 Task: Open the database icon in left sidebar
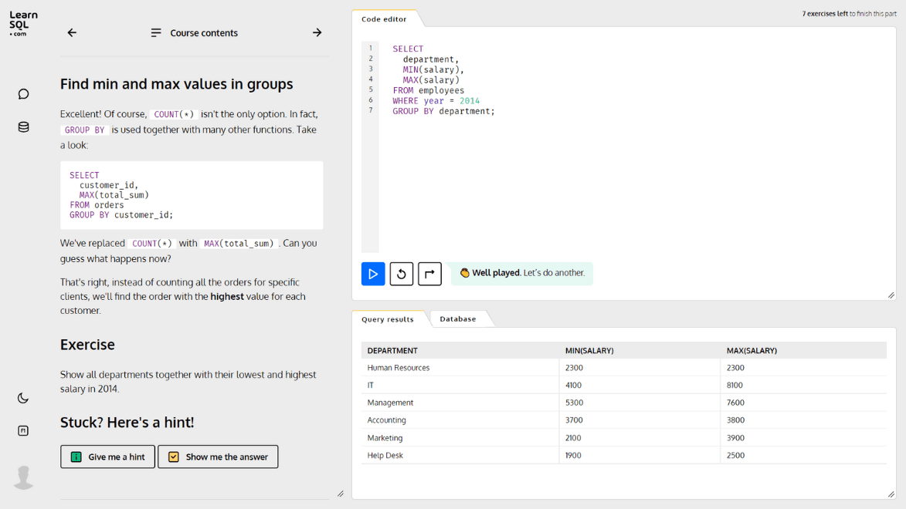23,127
